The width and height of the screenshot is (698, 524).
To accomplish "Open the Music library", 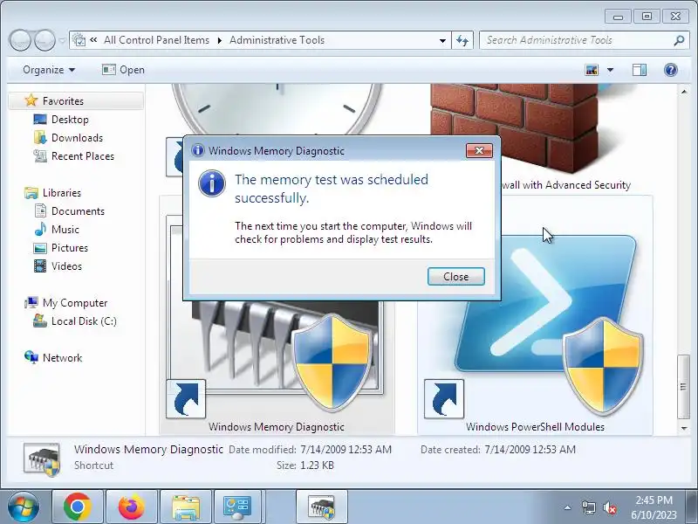I will pos(65,229).
